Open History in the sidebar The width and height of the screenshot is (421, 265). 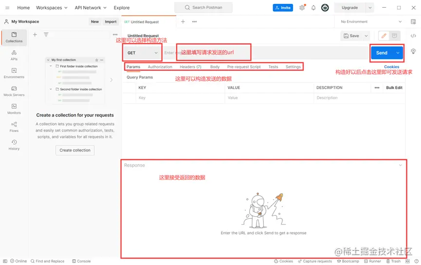(14, 145)
